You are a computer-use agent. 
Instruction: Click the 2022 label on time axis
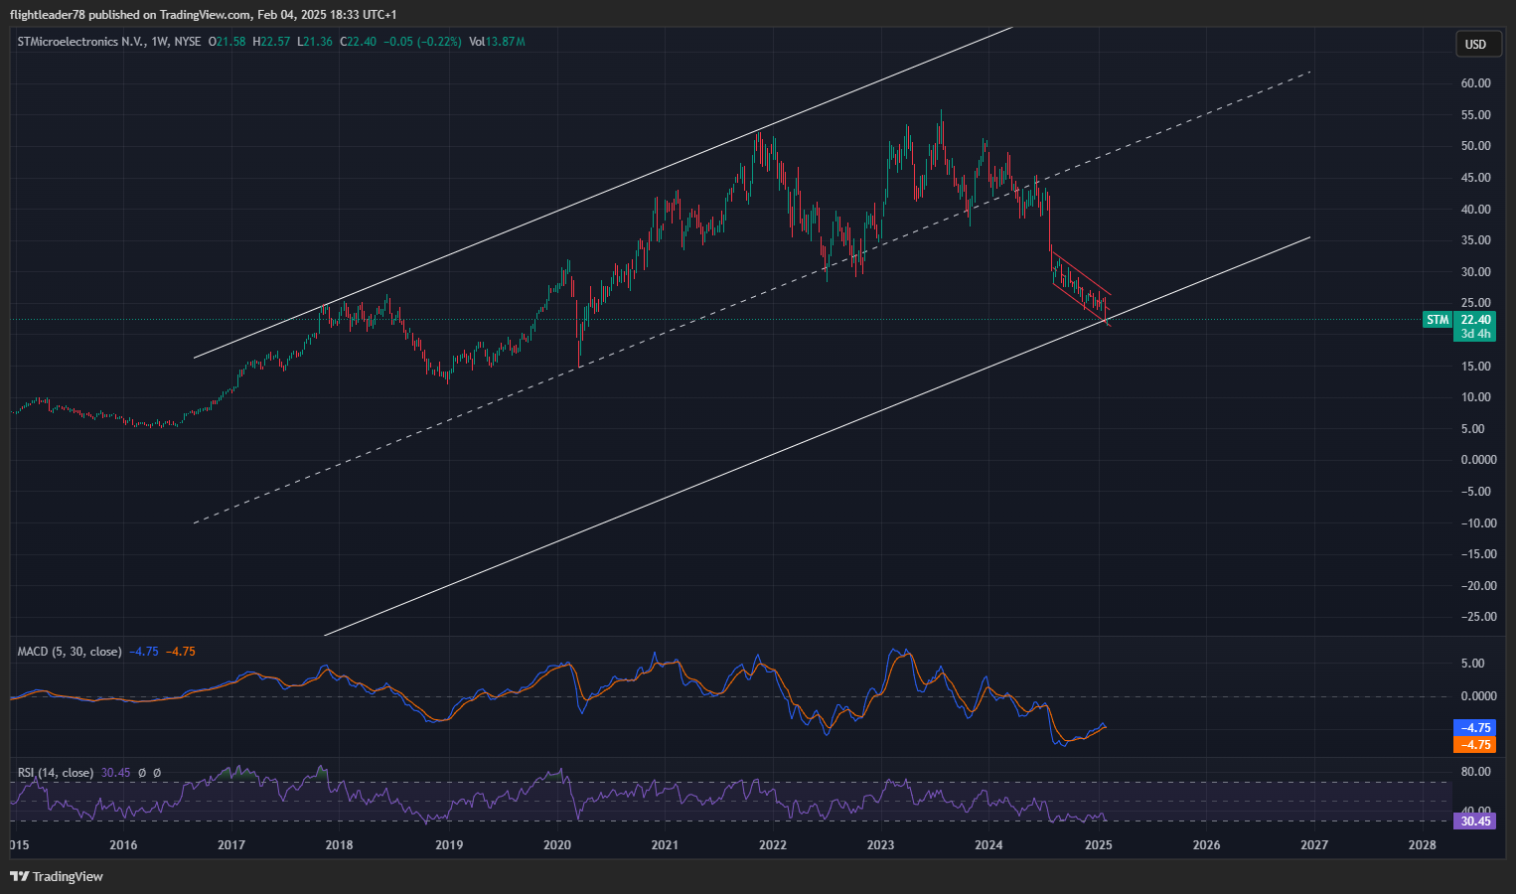tap(772, 845)
